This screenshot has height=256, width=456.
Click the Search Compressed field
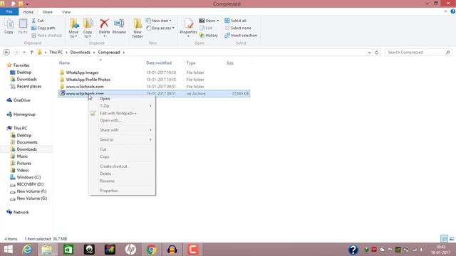click(x=418, y=52)
